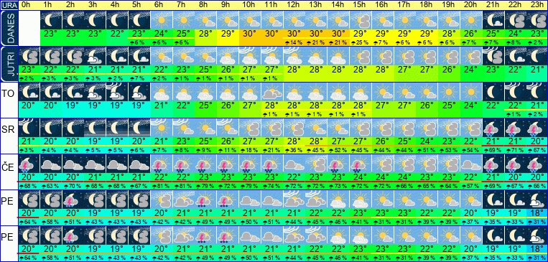Switch to the JUTRI day tab
This screenshot has height=262, width=548.
9,65
